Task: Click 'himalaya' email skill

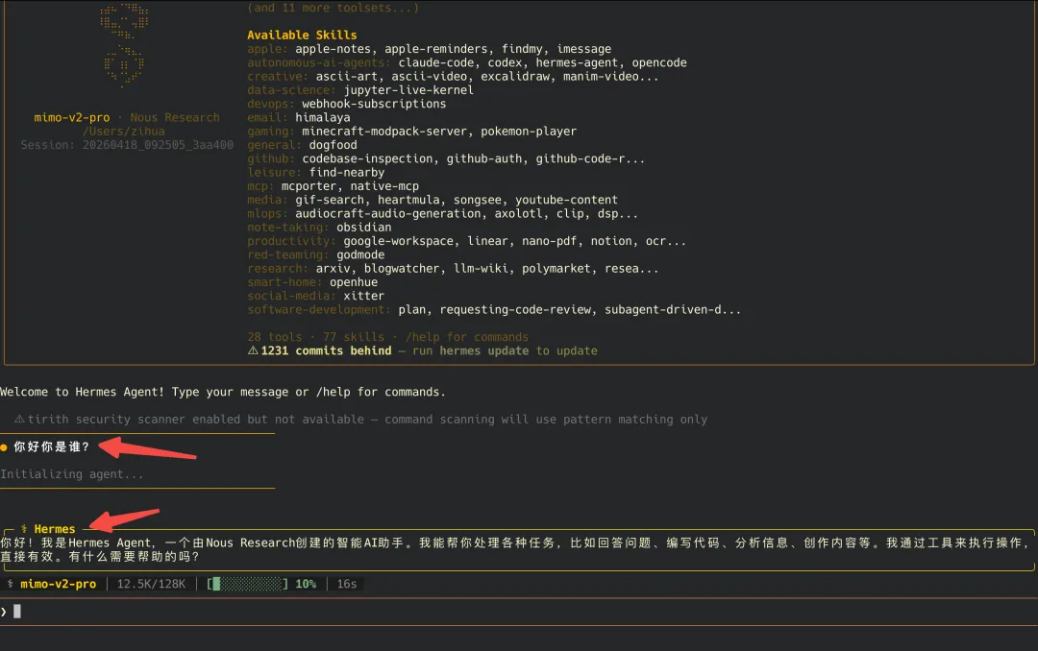Action: point(322,118)
